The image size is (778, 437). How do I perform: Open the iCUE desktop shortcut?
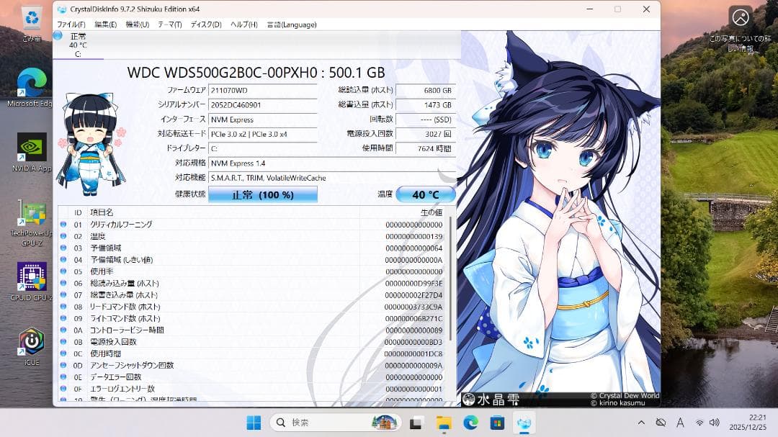point(31,341)
